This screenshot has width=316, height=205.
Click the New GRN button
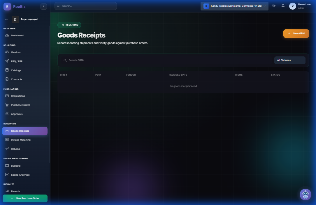click(x=296, y=33)
